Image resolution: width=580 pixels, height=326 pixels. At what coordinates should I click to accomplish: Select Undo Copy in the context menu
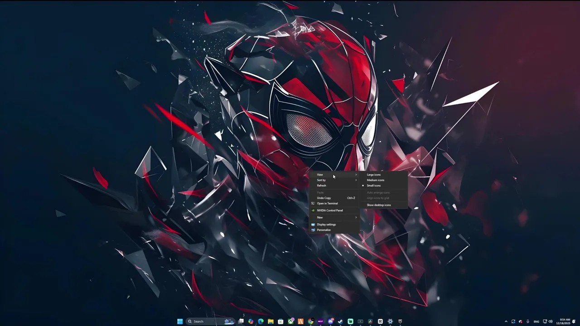point(335,198)
